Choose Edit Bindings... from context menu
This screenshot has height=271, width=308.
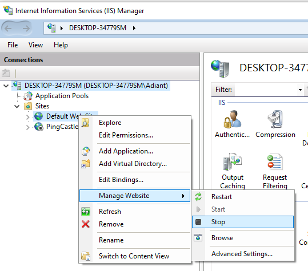point(121,180)
